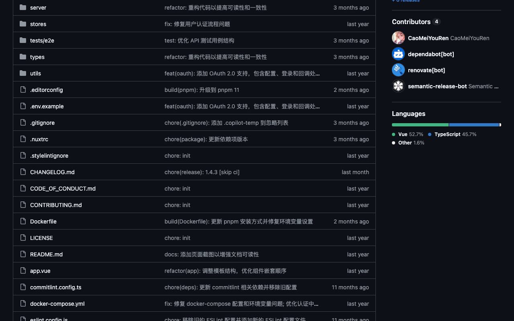This screenshot has height=321, width=514.
Task: Click the file icon beside docker-compose.yml
Action: coord(23,304)
